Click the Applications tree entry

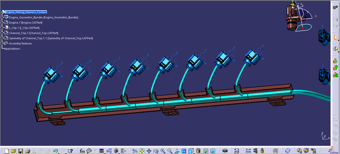12,49
